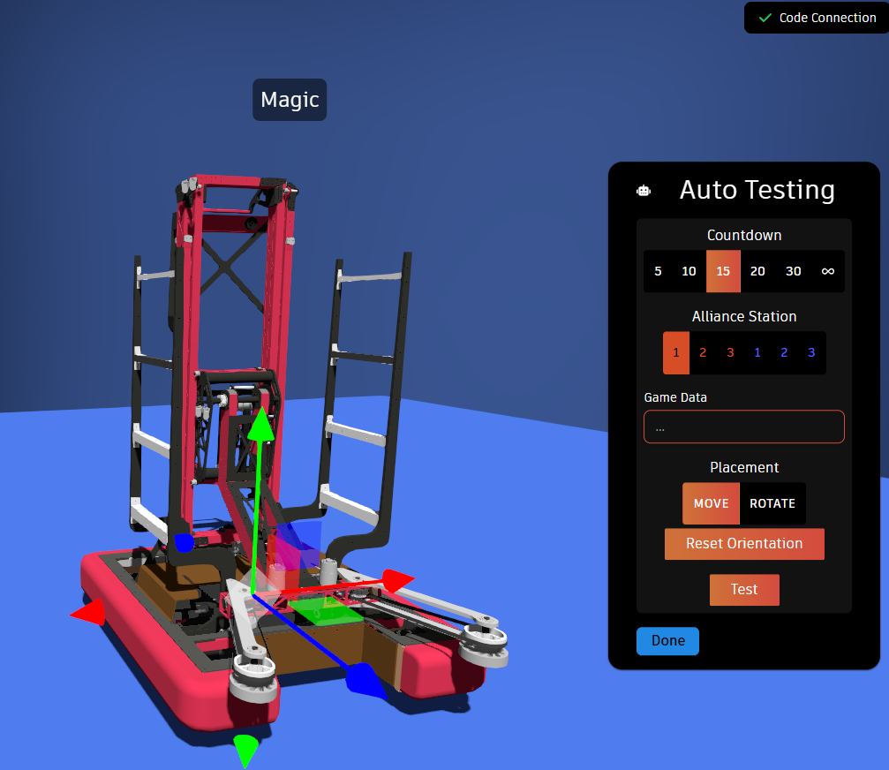
Task: Select MOVE placement mode
Action: point(711,503)
